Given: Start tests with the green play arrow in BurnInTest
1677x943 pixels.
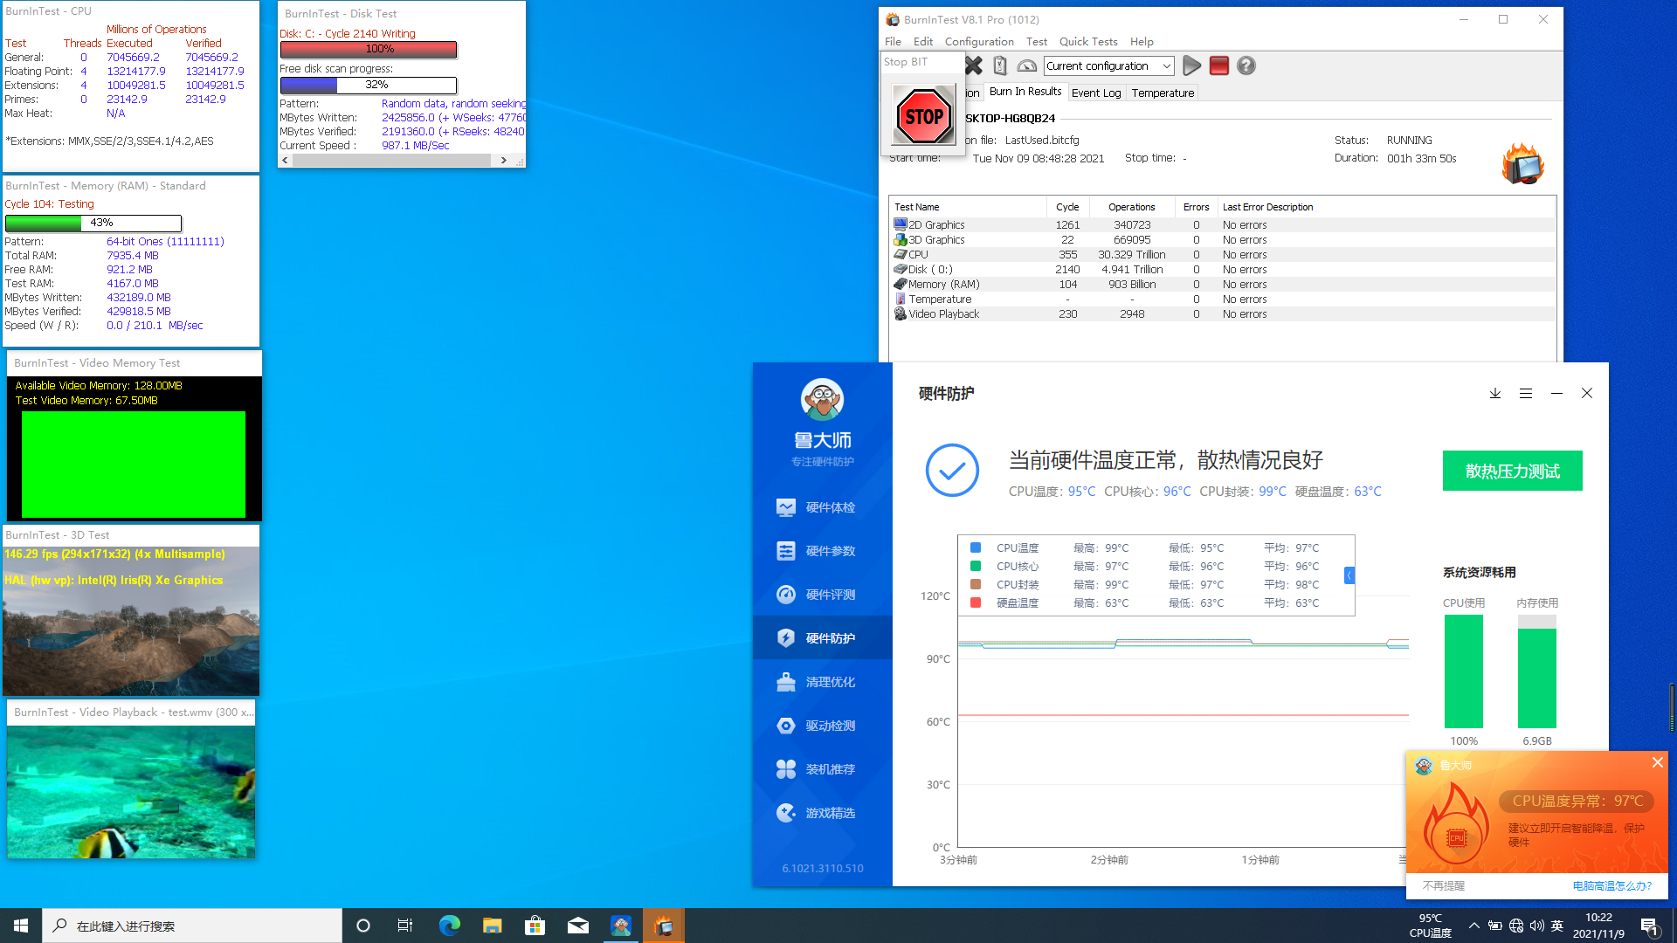Looking at the screenshot, I should tap(1191, 65).
